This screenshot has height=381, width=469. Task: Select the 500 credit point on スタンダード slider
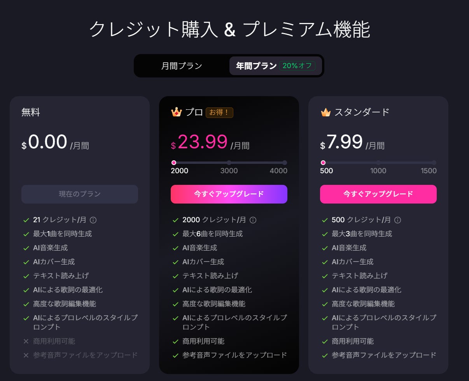pos(323,163)
